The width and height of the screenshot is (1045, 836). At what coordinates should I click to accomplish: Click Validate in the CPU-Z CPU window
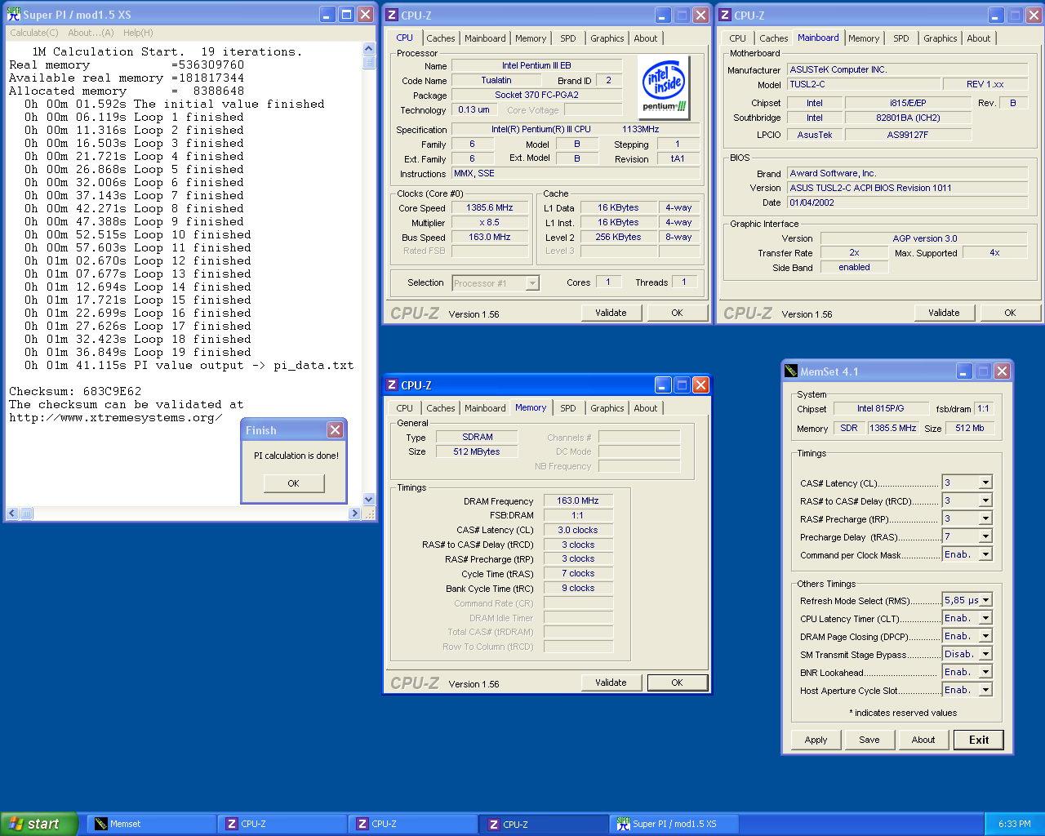tap(611, 313)
